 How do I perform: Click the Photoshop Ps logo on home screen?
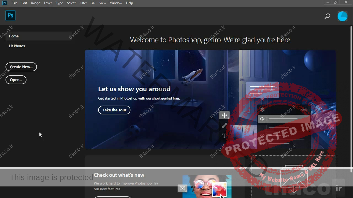pyautogui.click(x=10, y=15)
